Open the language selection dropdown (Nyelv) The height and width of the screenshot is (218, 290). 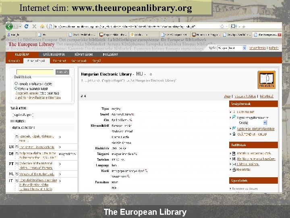[232, 48]
